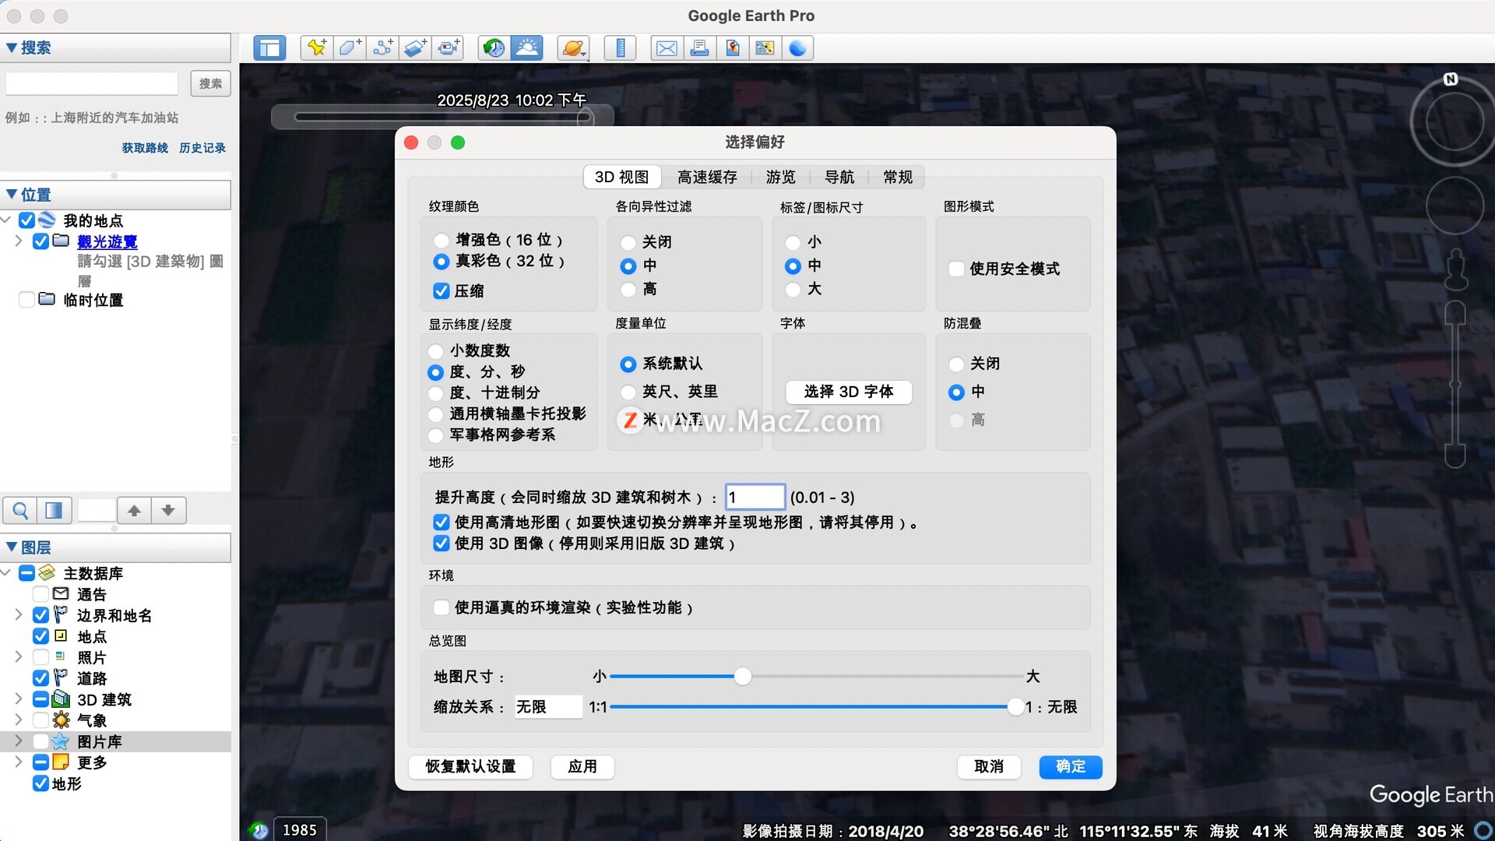Uncheck the 压缩 checkbox

[441, 290]
